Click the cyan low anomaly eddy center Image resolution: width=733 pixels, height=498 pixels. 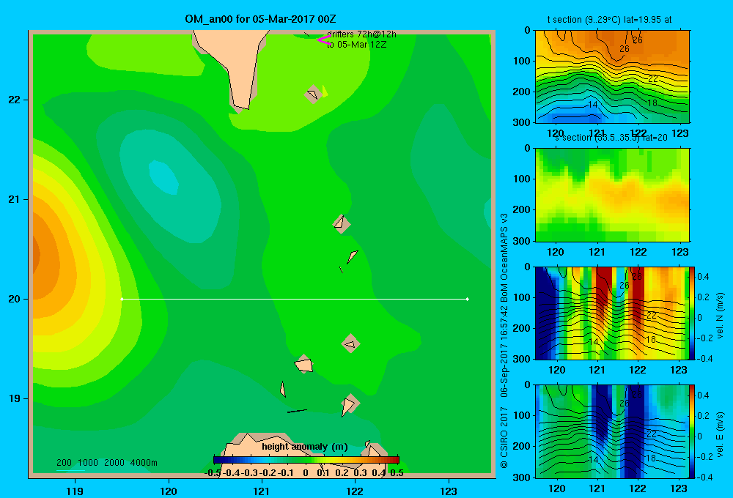point(163,176)
